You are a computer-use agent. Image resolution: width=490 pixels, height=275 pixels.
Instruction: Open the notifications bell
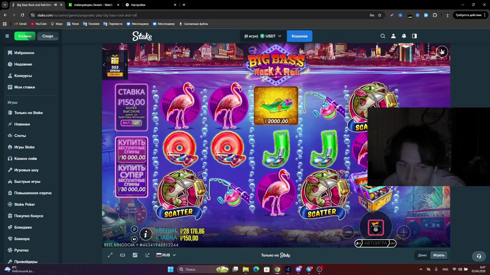click(404, 36)
